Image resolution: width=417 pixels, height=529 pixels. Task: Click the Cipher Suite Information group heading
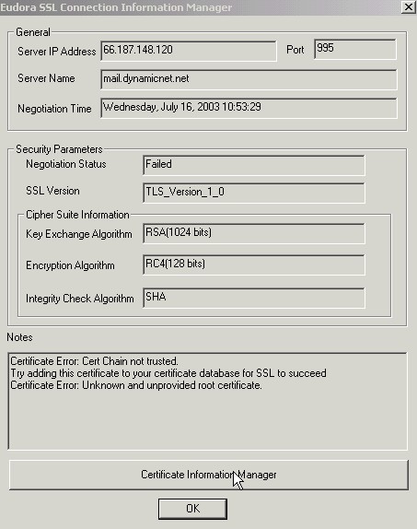(77, 215)
